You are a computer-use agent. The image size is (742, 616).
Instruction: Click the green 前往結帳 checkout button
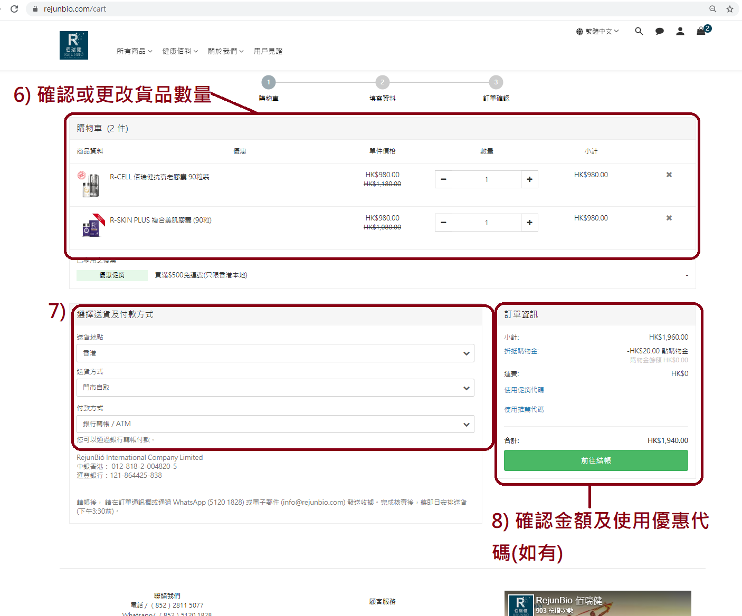596,460
